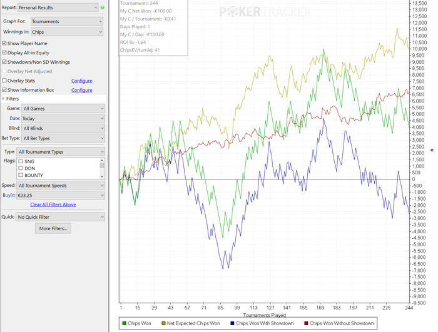Open the Report dropdown showing Personal Results
Image resolution: width=438 pixels, height=332 pixels.
(58, 8)
